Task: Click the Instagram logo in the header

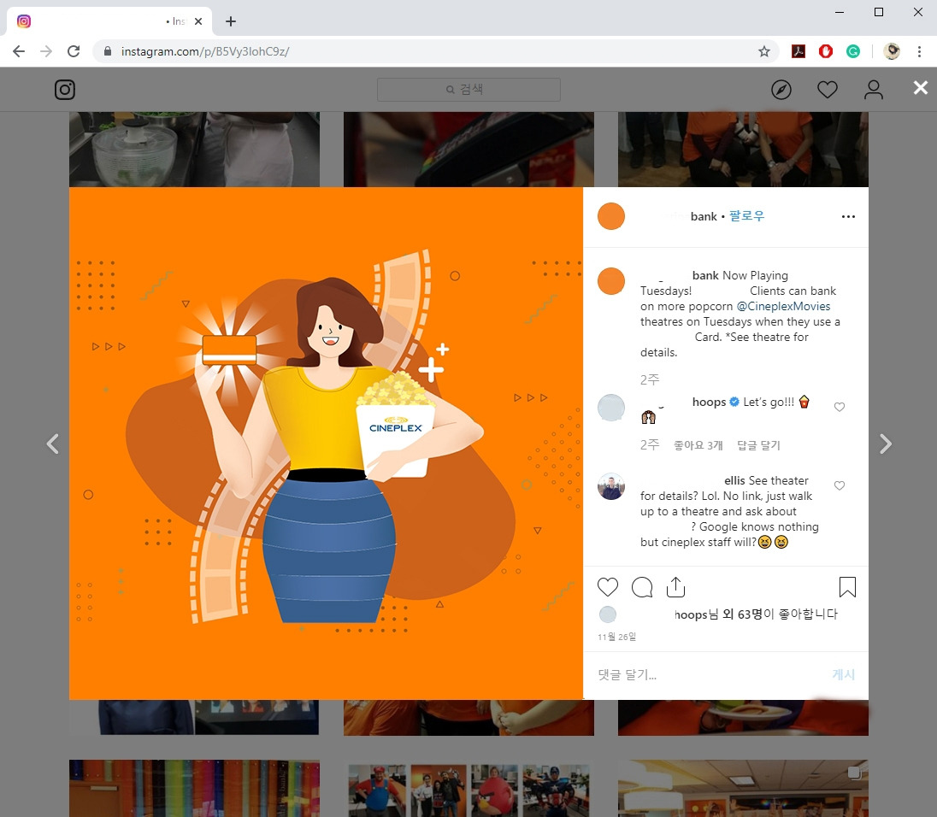Action: (x=64, y=90)
